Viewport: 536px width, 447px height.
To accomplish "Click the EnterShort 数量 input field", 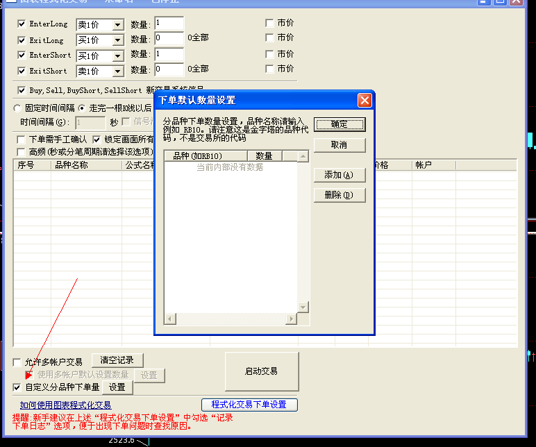I will 169,54.
